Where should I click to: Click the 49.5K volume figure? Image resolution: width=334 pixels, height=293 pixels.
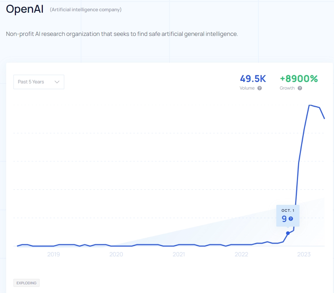[x=253, y=79]
